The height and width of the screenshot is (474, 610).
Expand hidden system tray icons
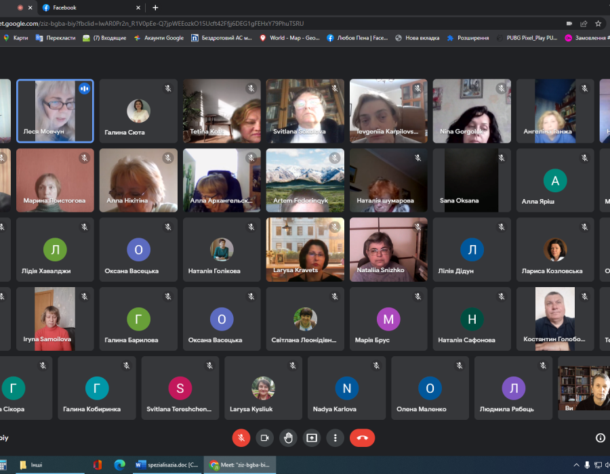[x=577, y=465]
